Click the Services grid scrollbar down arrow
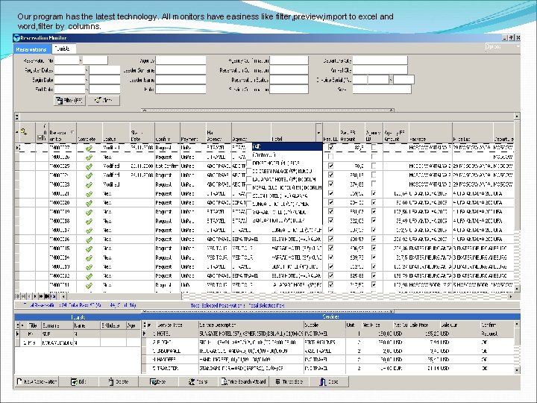 516,370
